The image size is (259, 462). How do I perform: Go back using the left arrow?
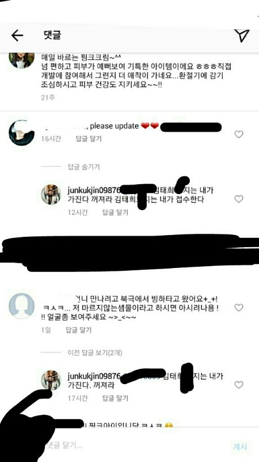(17, 36)
